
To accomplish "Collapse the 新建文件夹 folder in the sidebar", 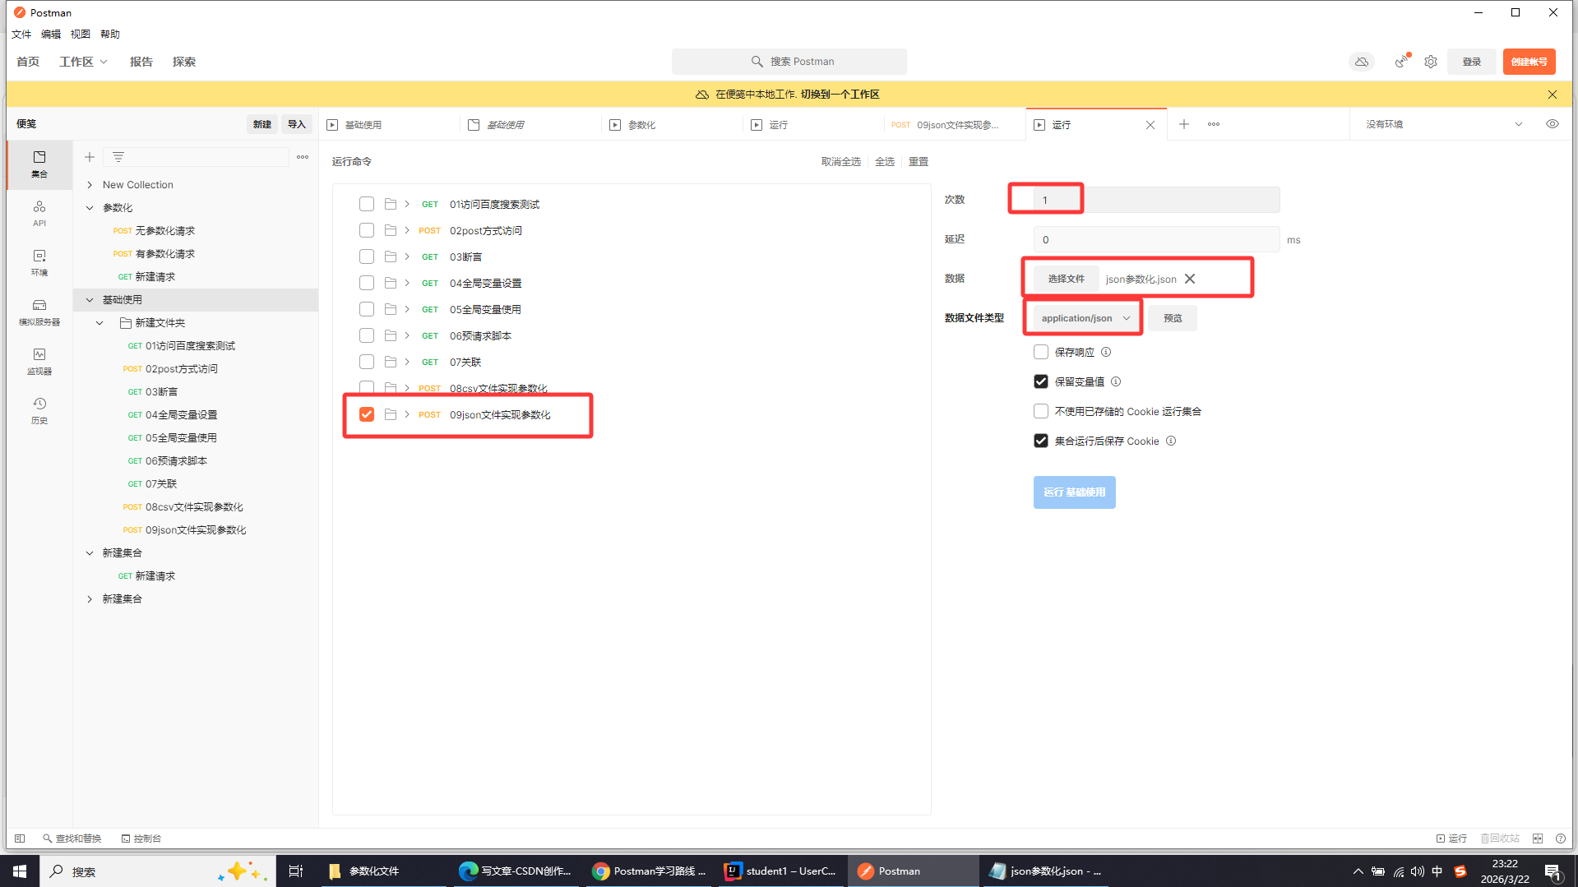I will 99,323.
